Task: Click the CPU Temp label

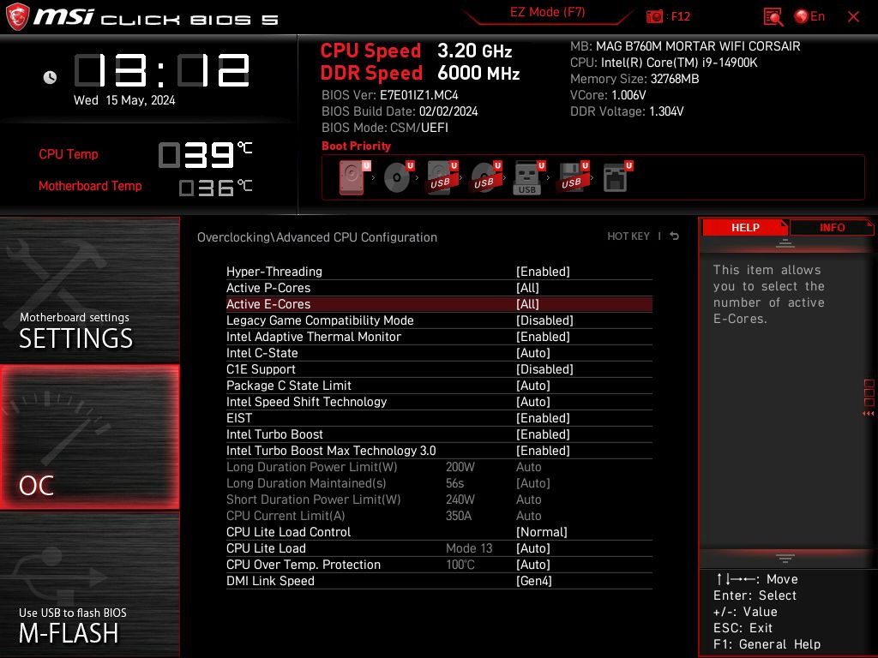Action: click(x=69, y=154)
